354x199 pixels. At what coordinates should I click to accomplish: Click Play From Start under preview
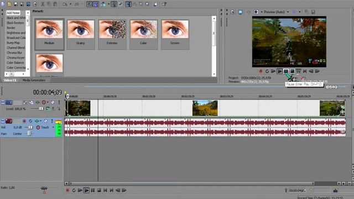coord(273,71)
